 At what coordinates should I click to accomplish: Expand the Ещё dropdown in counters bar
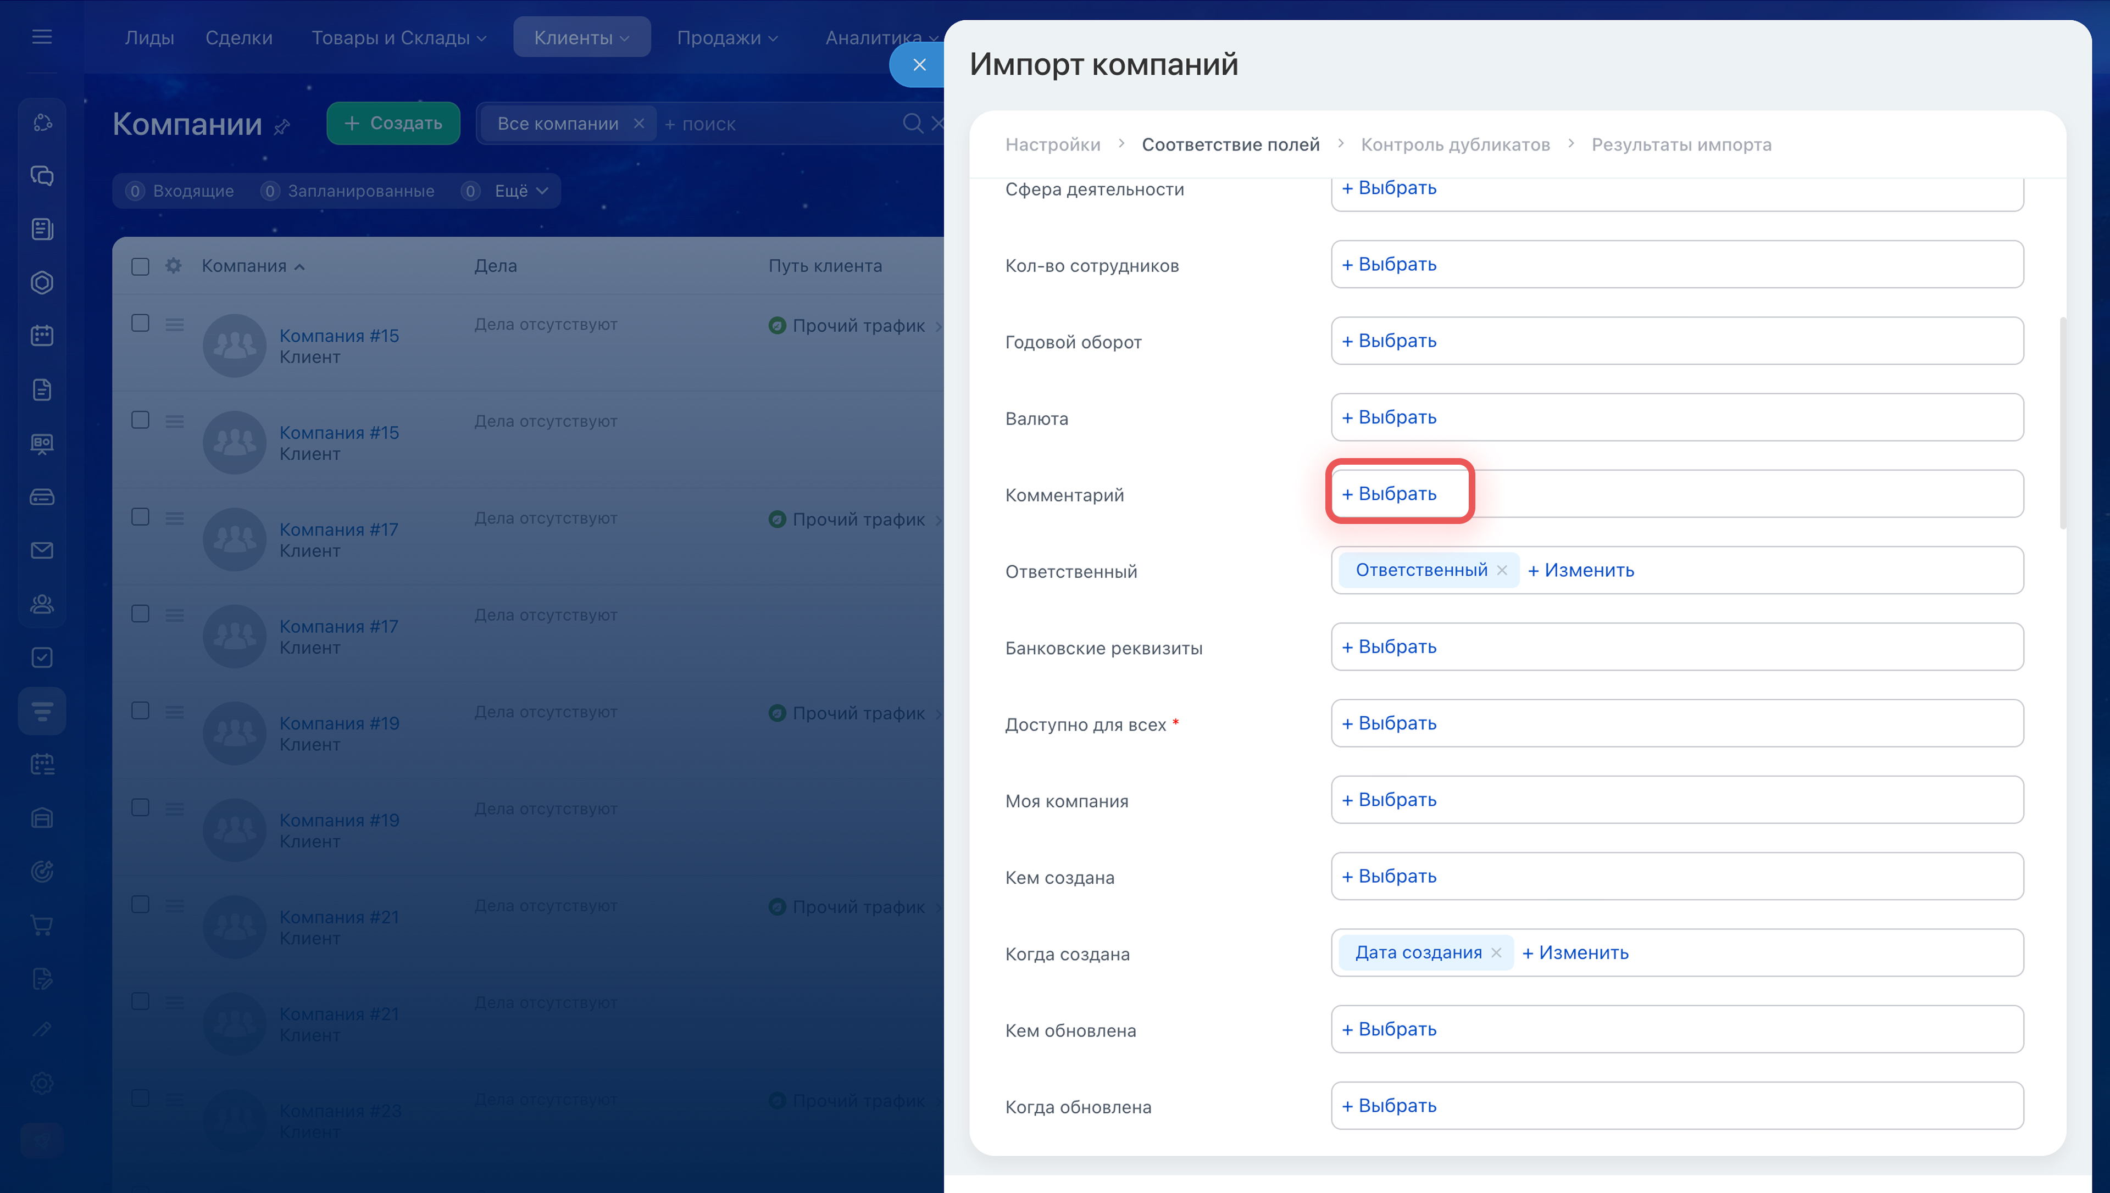coord(520,191)
